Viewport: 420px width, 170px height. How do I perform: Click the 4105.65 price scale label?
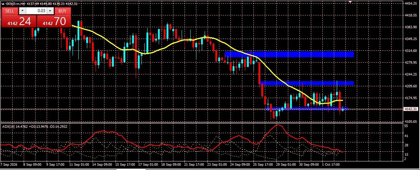(x=411, y=121)
